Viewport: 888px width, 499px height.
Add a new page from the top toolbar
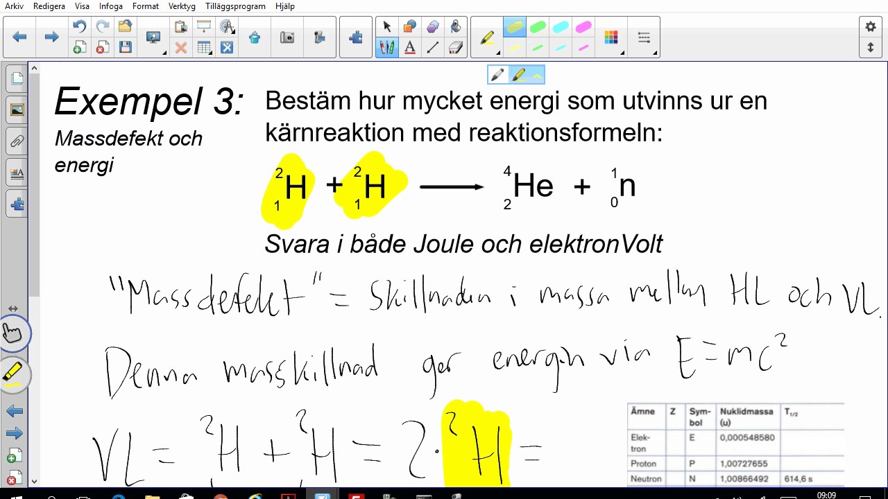pyautogui.click(x=79, y=48)
